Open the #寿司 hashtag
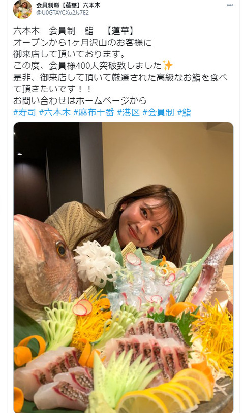244x413 pixels. click(24, 113)
